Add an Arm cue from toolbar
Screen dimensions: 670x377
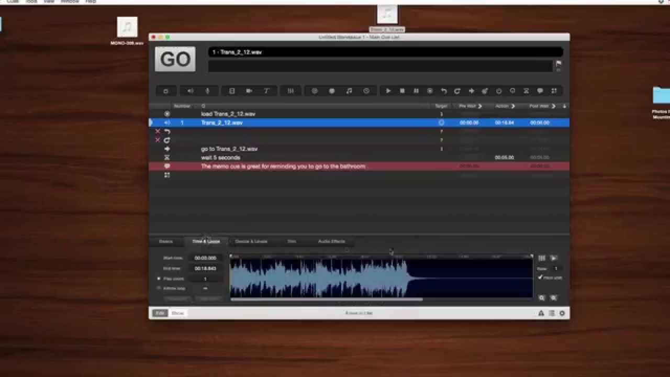(x=499, y=91)
